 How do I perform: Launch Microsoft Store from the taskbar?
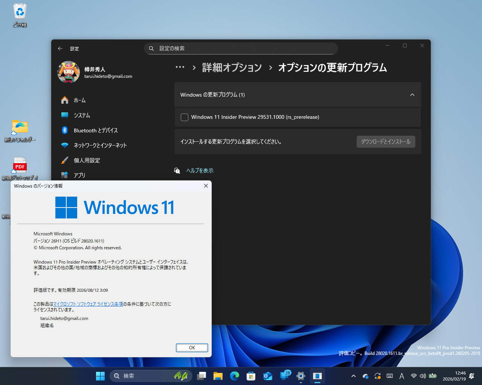tap(251, 376)
